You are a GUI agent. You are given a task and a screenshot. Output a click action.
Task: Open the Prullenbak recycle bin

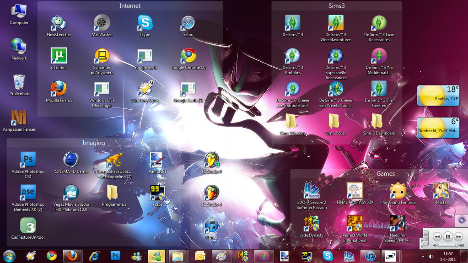coord(19,85)
